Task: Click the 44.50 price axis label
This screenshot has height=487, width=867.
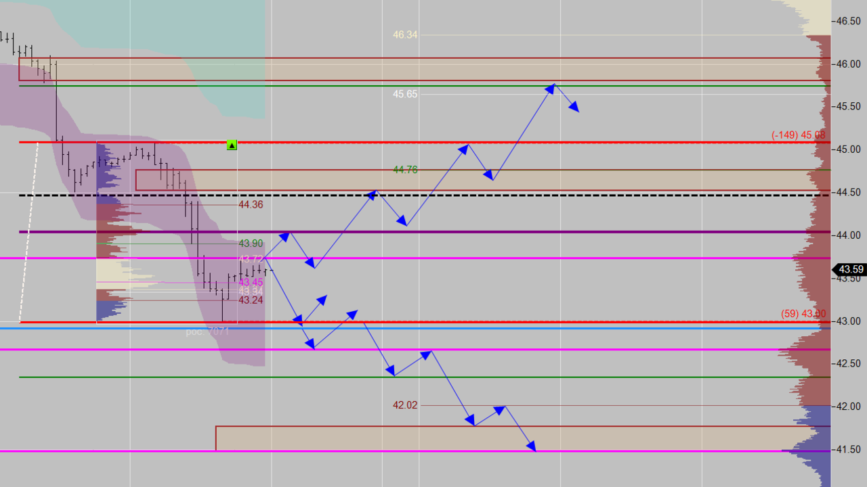Action: tap(849, 192)
